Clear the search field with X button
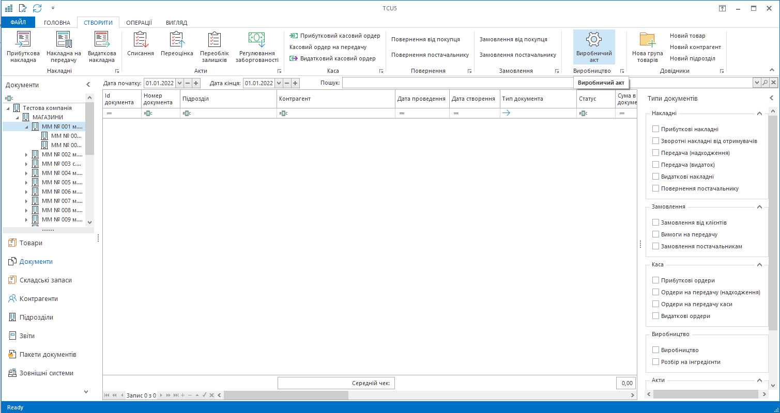Image resolution: width=780 pixels, height=413 pixels. tap(774, 83)
